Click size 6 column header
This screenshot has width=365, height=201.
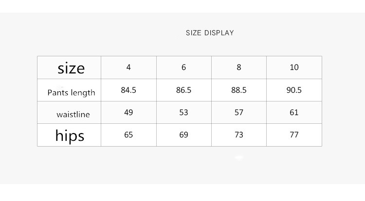[183, 67]
